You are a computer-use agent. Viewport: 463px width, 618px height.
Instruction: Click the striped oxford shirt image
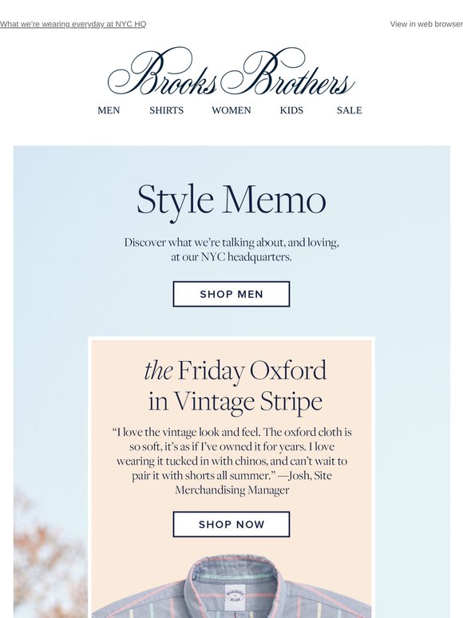pos(231,586)
